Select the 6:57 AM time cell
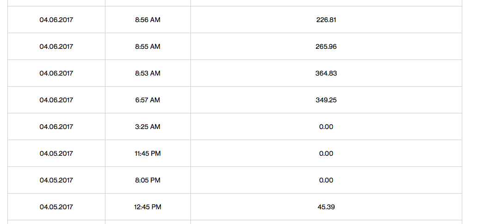The width and height of the screenshot is (484, 224). tap(147, 100)
